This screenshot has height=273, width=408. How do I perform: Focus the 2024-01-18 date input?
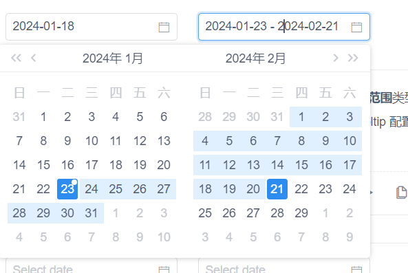(92, 27)
